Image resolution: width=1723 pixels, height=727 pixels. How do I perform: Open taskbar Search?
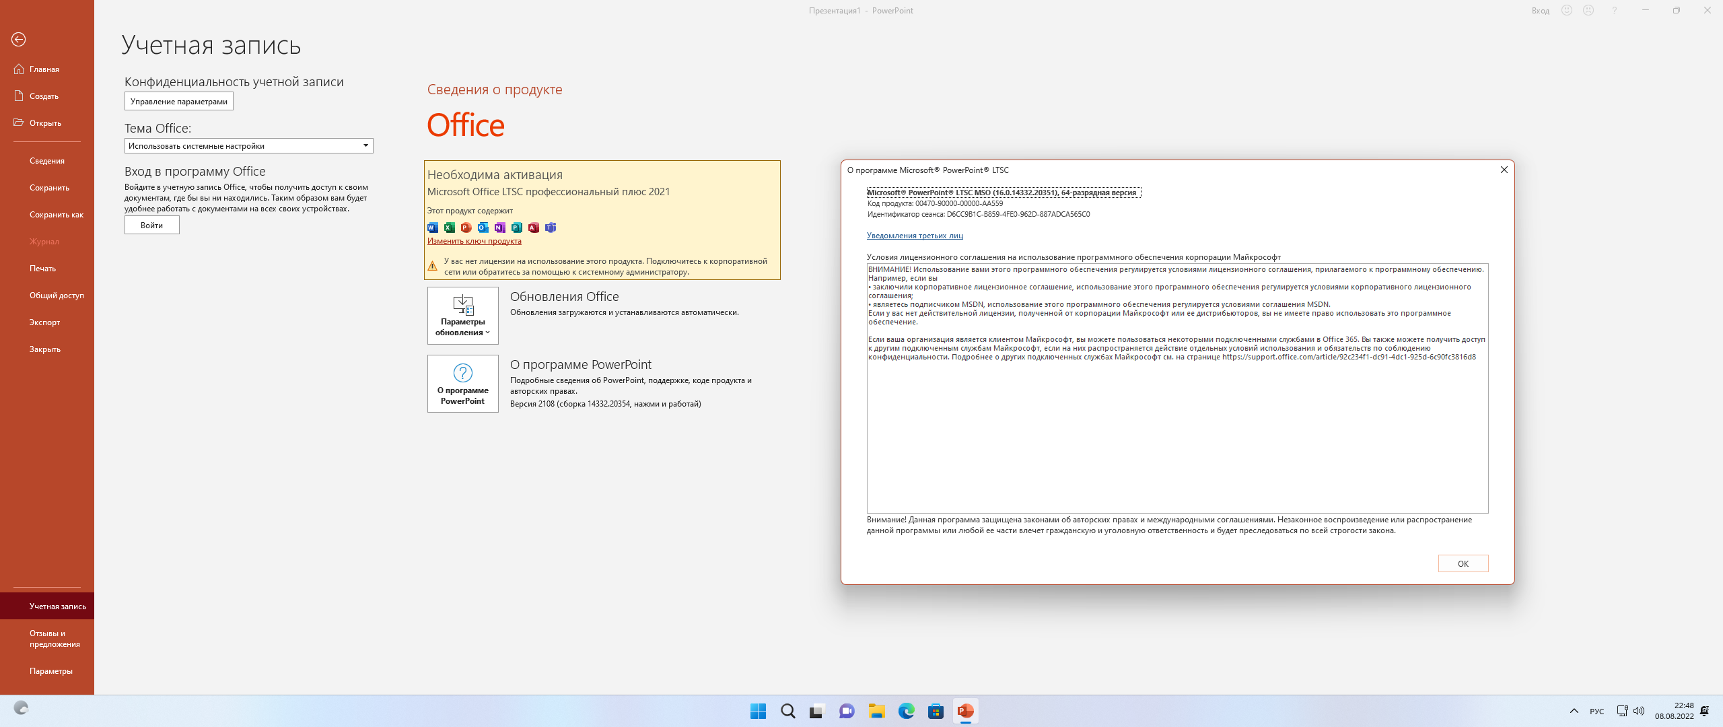(787, 711)
